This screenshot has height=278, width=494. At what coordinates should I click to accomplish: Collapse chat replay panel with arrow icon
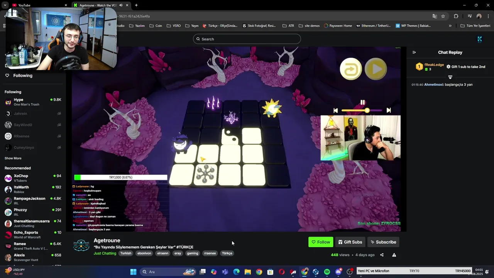414,53
